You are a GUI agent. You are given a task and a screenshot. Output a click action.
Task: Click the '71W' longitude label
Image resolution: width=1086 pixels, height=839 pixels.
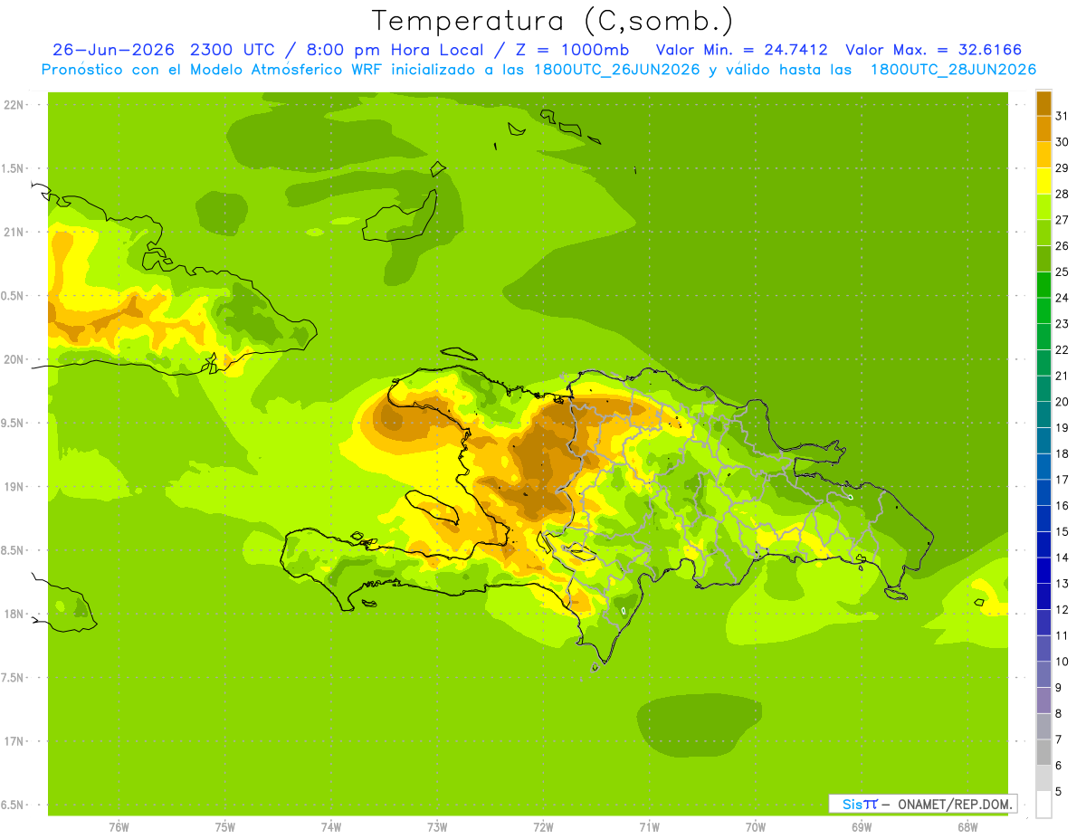click(649, 826)
